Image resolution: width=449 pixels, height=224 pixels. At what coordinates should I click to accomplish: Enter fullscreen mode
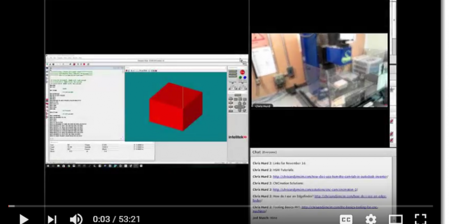pos(420,219)
